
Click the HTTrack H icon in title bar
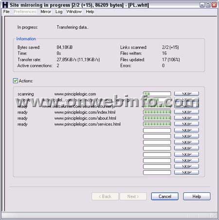point(5,5)
